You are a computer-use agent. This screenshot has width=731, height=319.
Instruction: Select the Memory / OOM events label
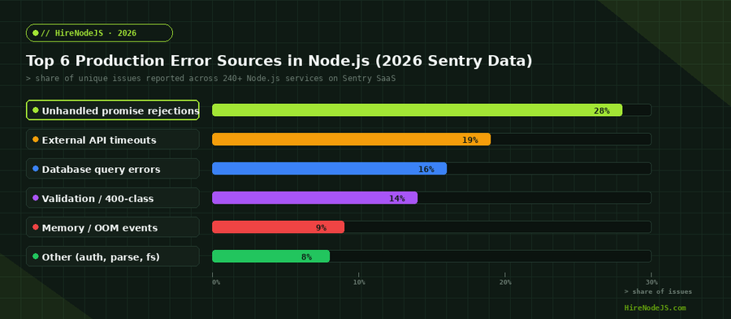coord(113,227)
